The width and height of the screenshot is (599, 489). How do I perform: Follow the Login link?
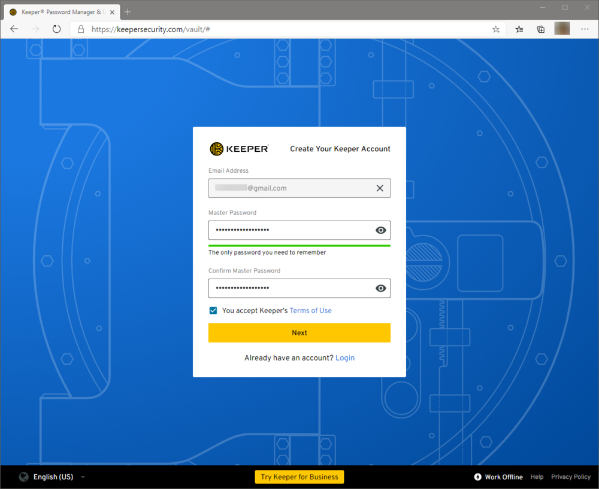(x=345, y=358)
